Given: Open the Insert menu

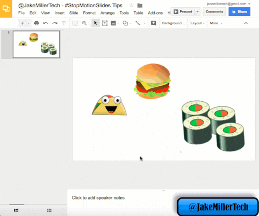Looking at the screenshot, I should [60, 13].
